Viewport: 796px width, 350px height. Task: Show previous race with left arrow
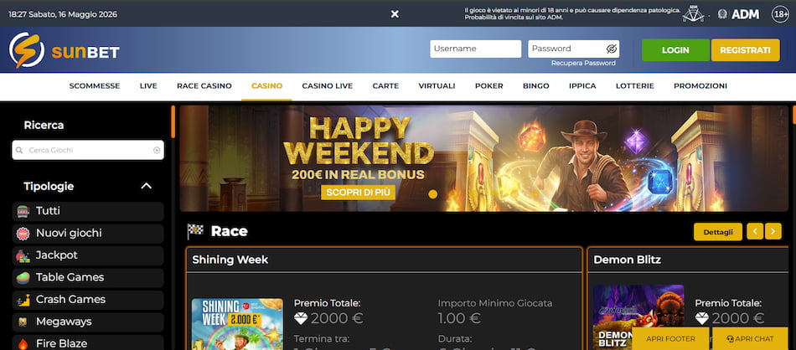tap(755, 232)
